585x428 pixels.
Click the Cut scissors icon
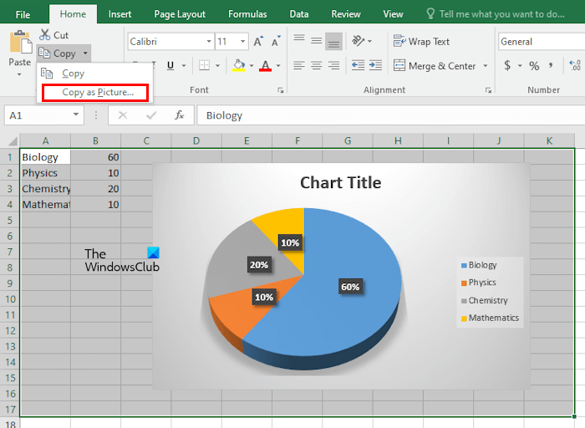coord(45,35)
